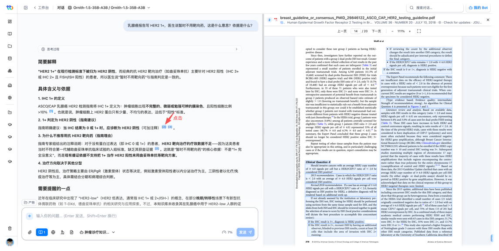This screenshot has height=251, width=499.
Task: Open the model selector Ornith-1.5-35B-A3B dropdown
Action: (x=109, y=8)
